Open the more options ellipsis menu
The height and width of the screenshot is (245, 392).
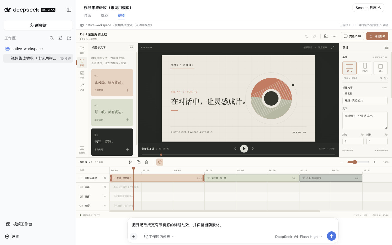335,36
